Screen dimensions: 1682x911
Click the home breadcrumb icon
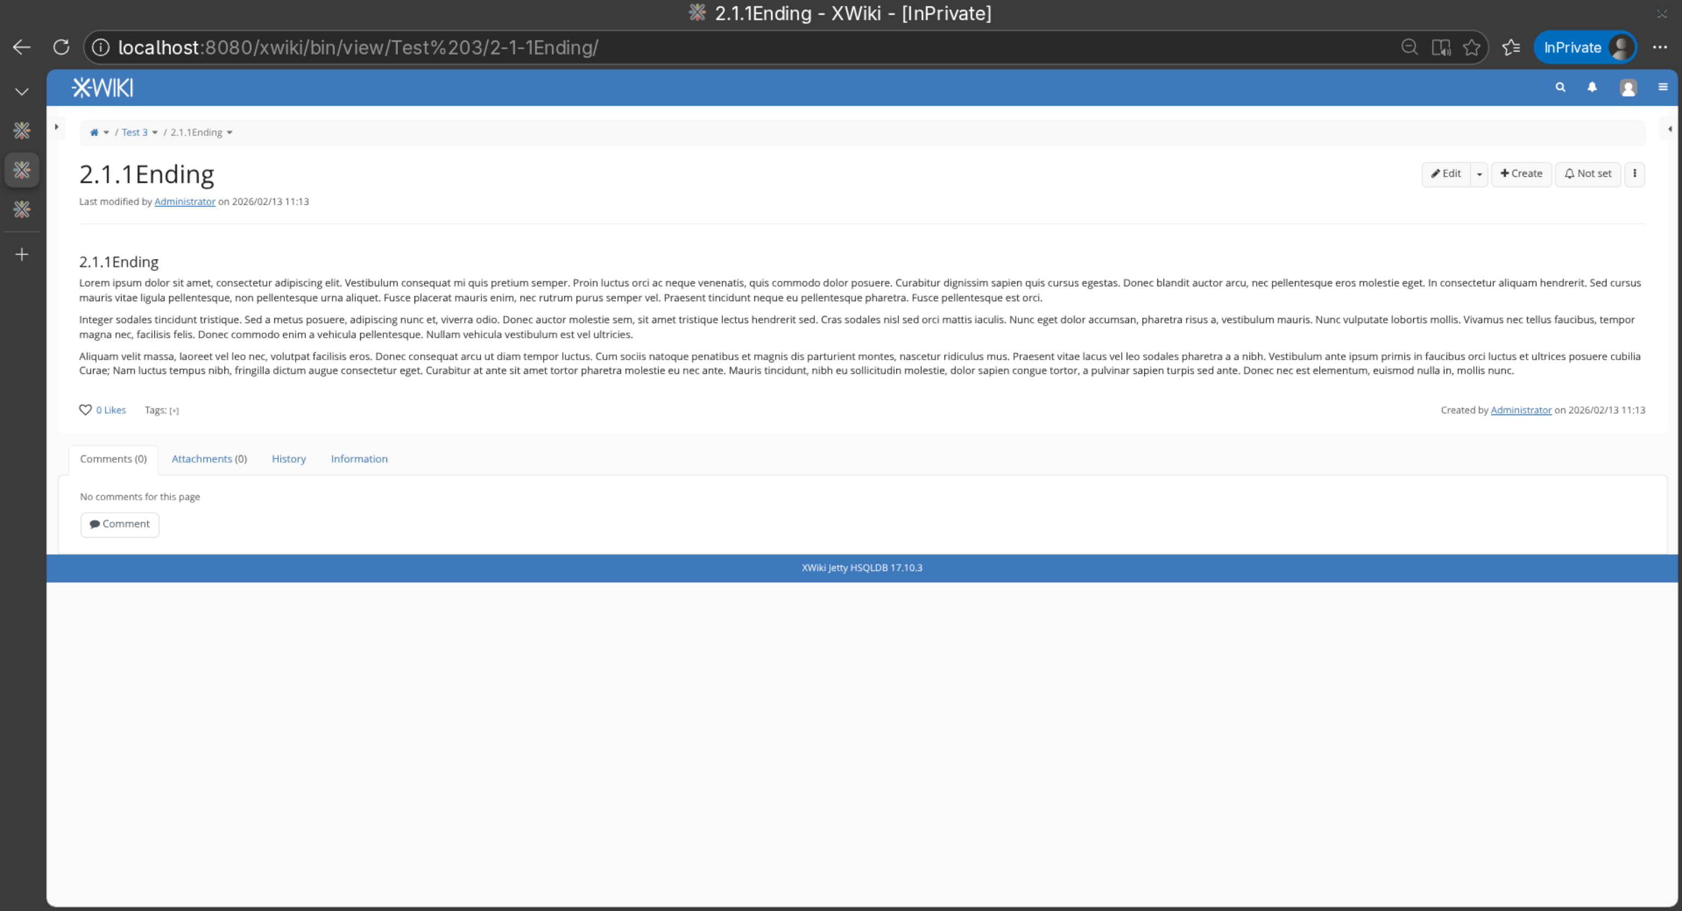point(94,132)
